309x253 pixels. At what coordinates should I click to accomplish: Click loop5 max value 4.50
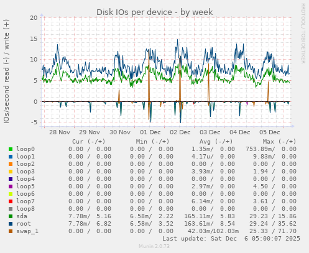click(x=261, y=186)
